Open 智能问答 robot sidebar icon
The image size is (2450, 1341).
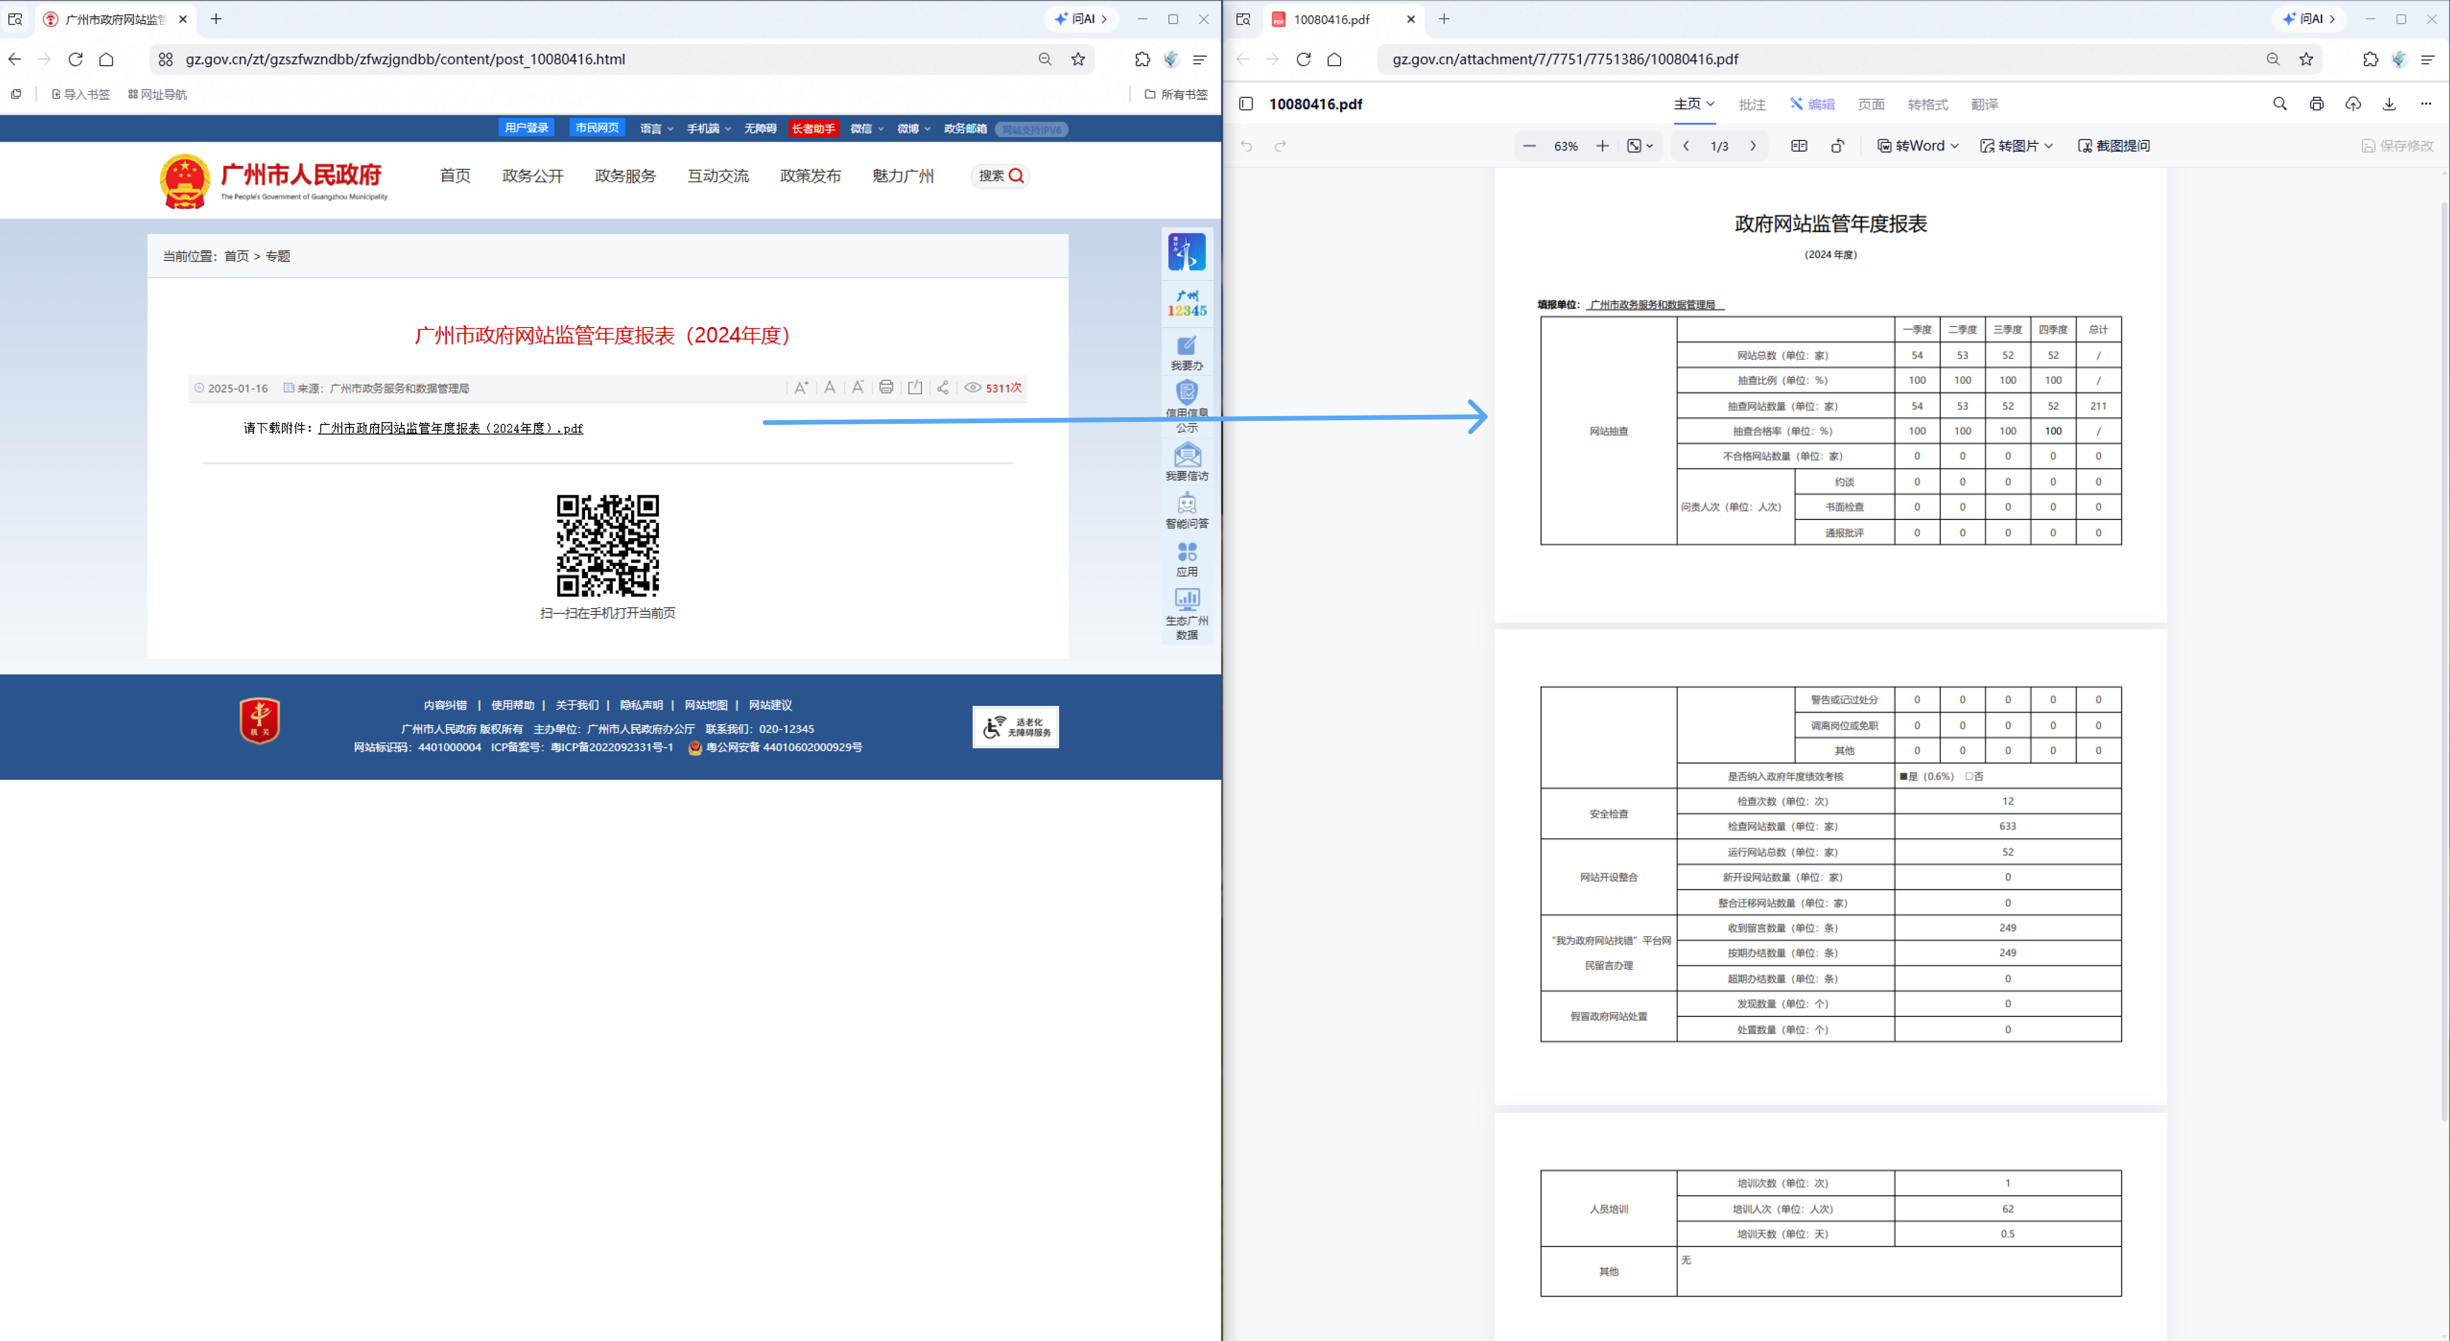click(1187, 511)
